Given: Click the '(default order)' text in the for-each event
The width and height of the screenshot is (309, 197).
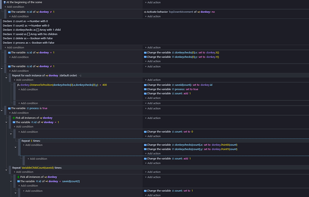Looking at the screenshot, I should pos(68,75).
